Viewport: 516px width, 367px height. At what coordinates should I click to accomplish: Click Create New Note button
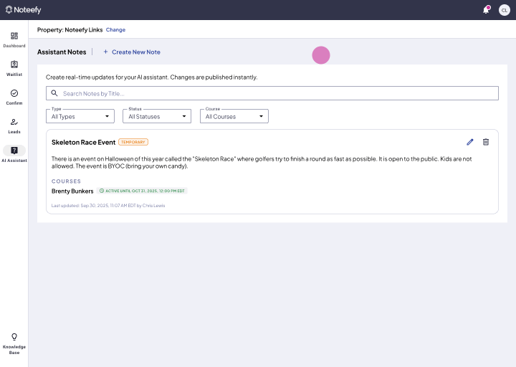pos(132,52)
